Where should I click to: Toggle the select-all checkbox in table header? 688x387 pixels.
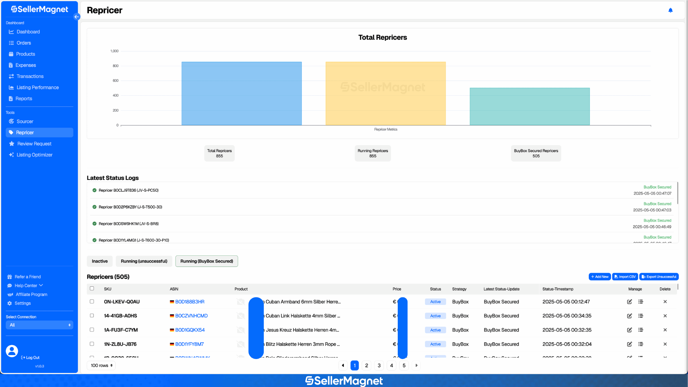tap(92, 288)
